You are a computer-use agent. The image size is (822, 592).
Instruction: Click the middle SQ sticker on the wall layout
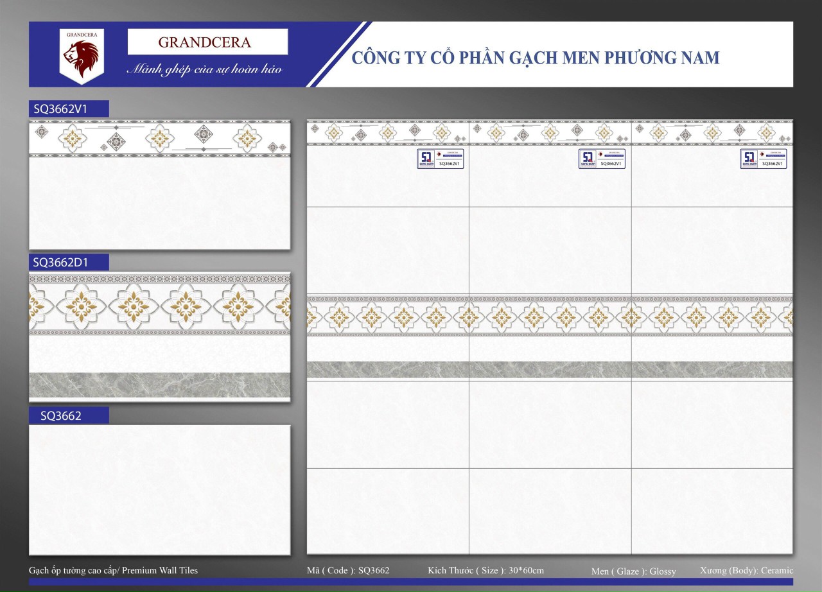602,159
